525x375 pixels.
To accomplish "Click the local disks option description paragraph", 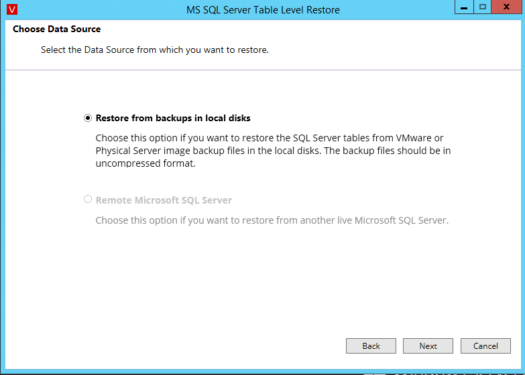I will pos(273,151).
